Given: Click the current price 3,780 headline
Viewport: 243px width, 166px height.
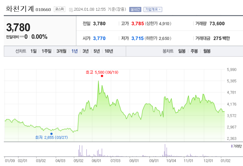Looking at the screenshot, I should click(18, 27).
